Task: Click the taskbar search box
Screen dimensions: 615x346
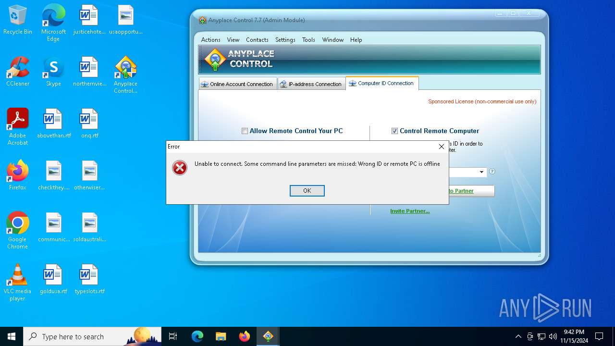Action: pos(92,336)
